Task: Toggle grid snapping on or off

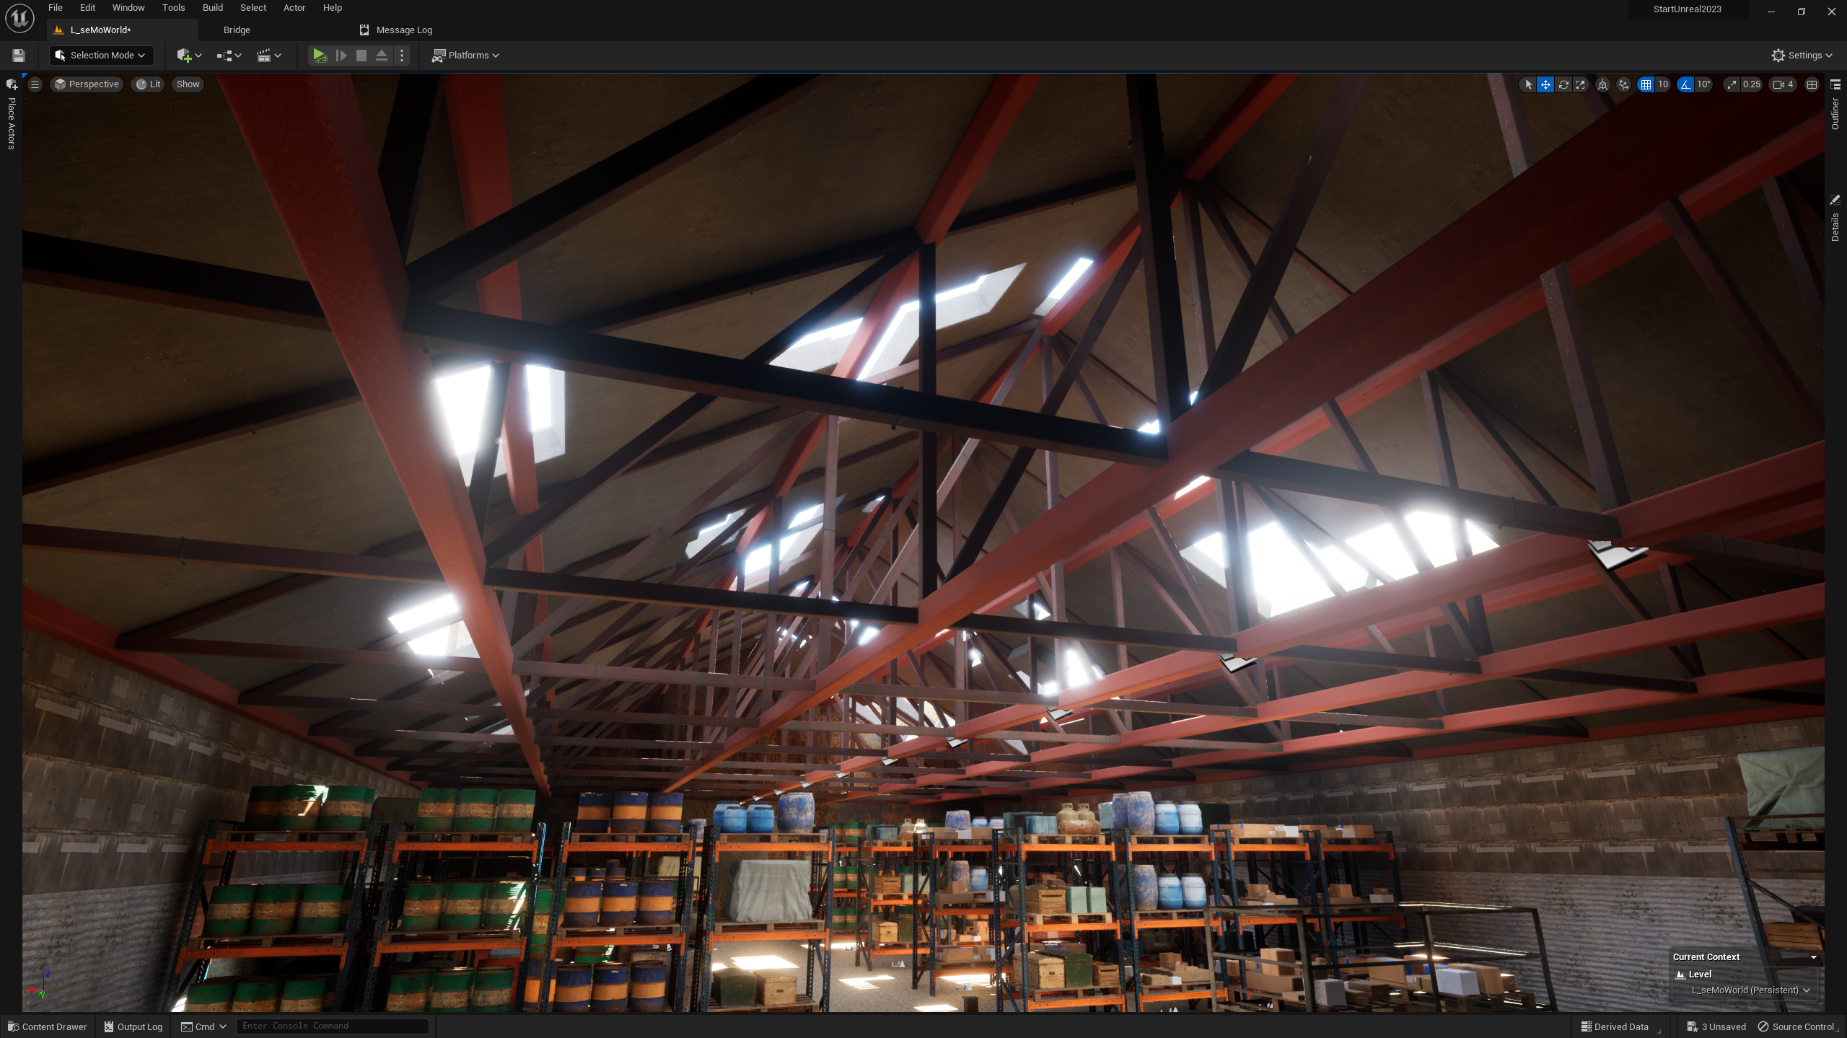Action: tap(1646, 84)
